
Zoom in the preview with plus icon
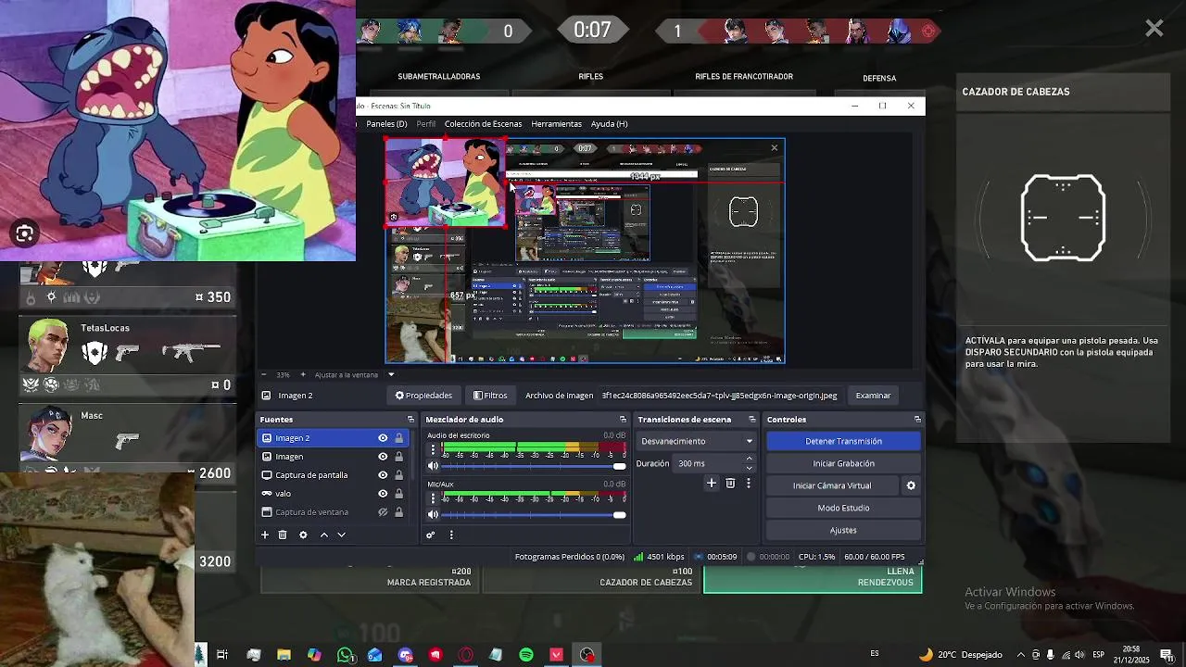[x=302, y=374]
